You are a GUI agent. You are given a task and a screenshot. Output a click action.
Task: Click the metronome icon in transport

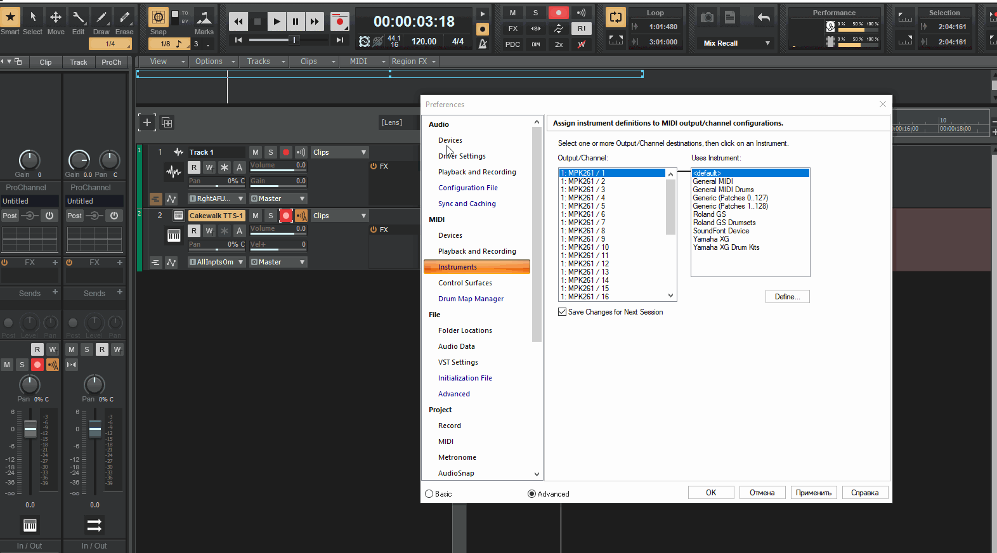click(x=483, y=44)
